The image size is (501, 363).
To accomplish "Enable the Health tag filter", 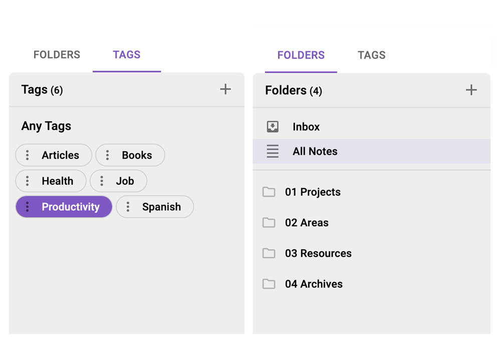I will coord(57,181).
